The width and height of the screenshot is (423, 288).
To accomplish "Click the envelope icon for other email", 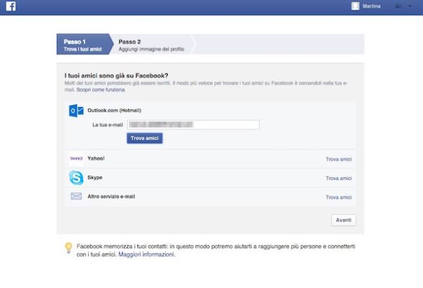I will click(x=76, y=196).
